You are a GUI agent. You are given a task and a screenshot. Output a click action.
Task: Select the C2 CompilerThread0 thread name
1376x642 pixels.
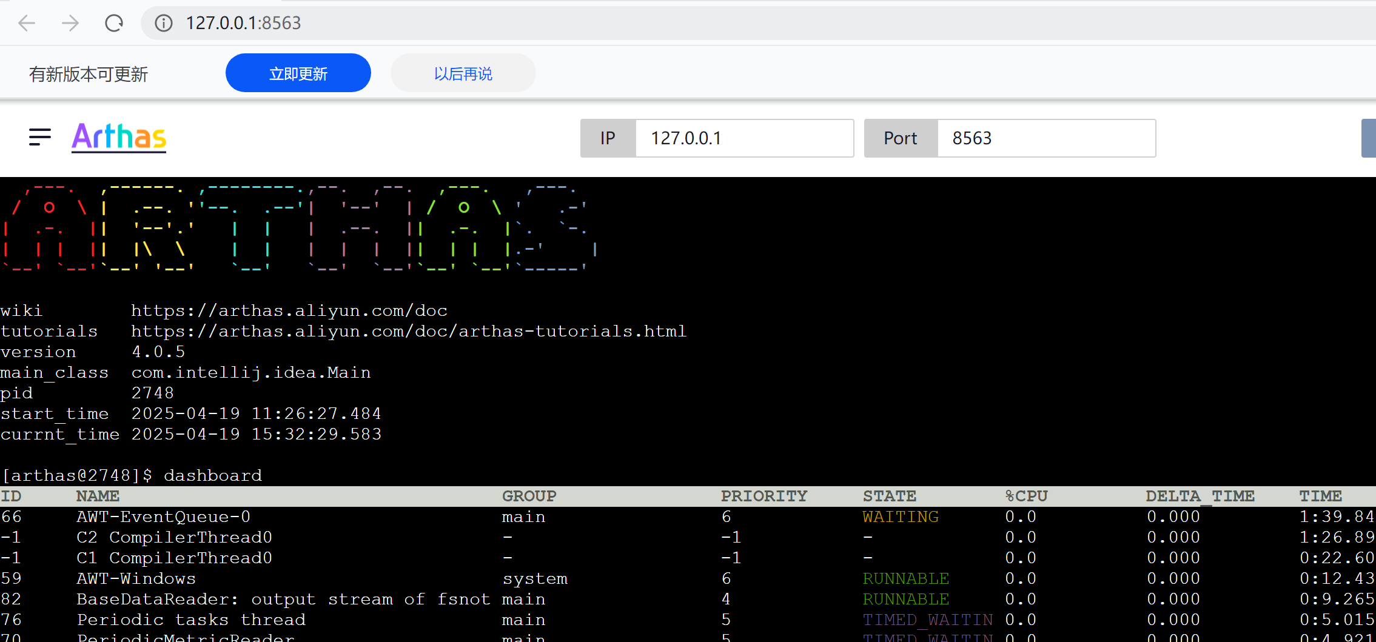tap(175, 537)
